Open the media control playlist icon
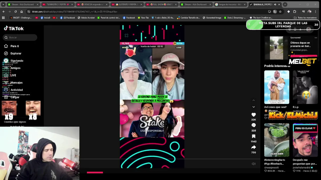This screenshot has height=180, width=321. click(303, 11)
